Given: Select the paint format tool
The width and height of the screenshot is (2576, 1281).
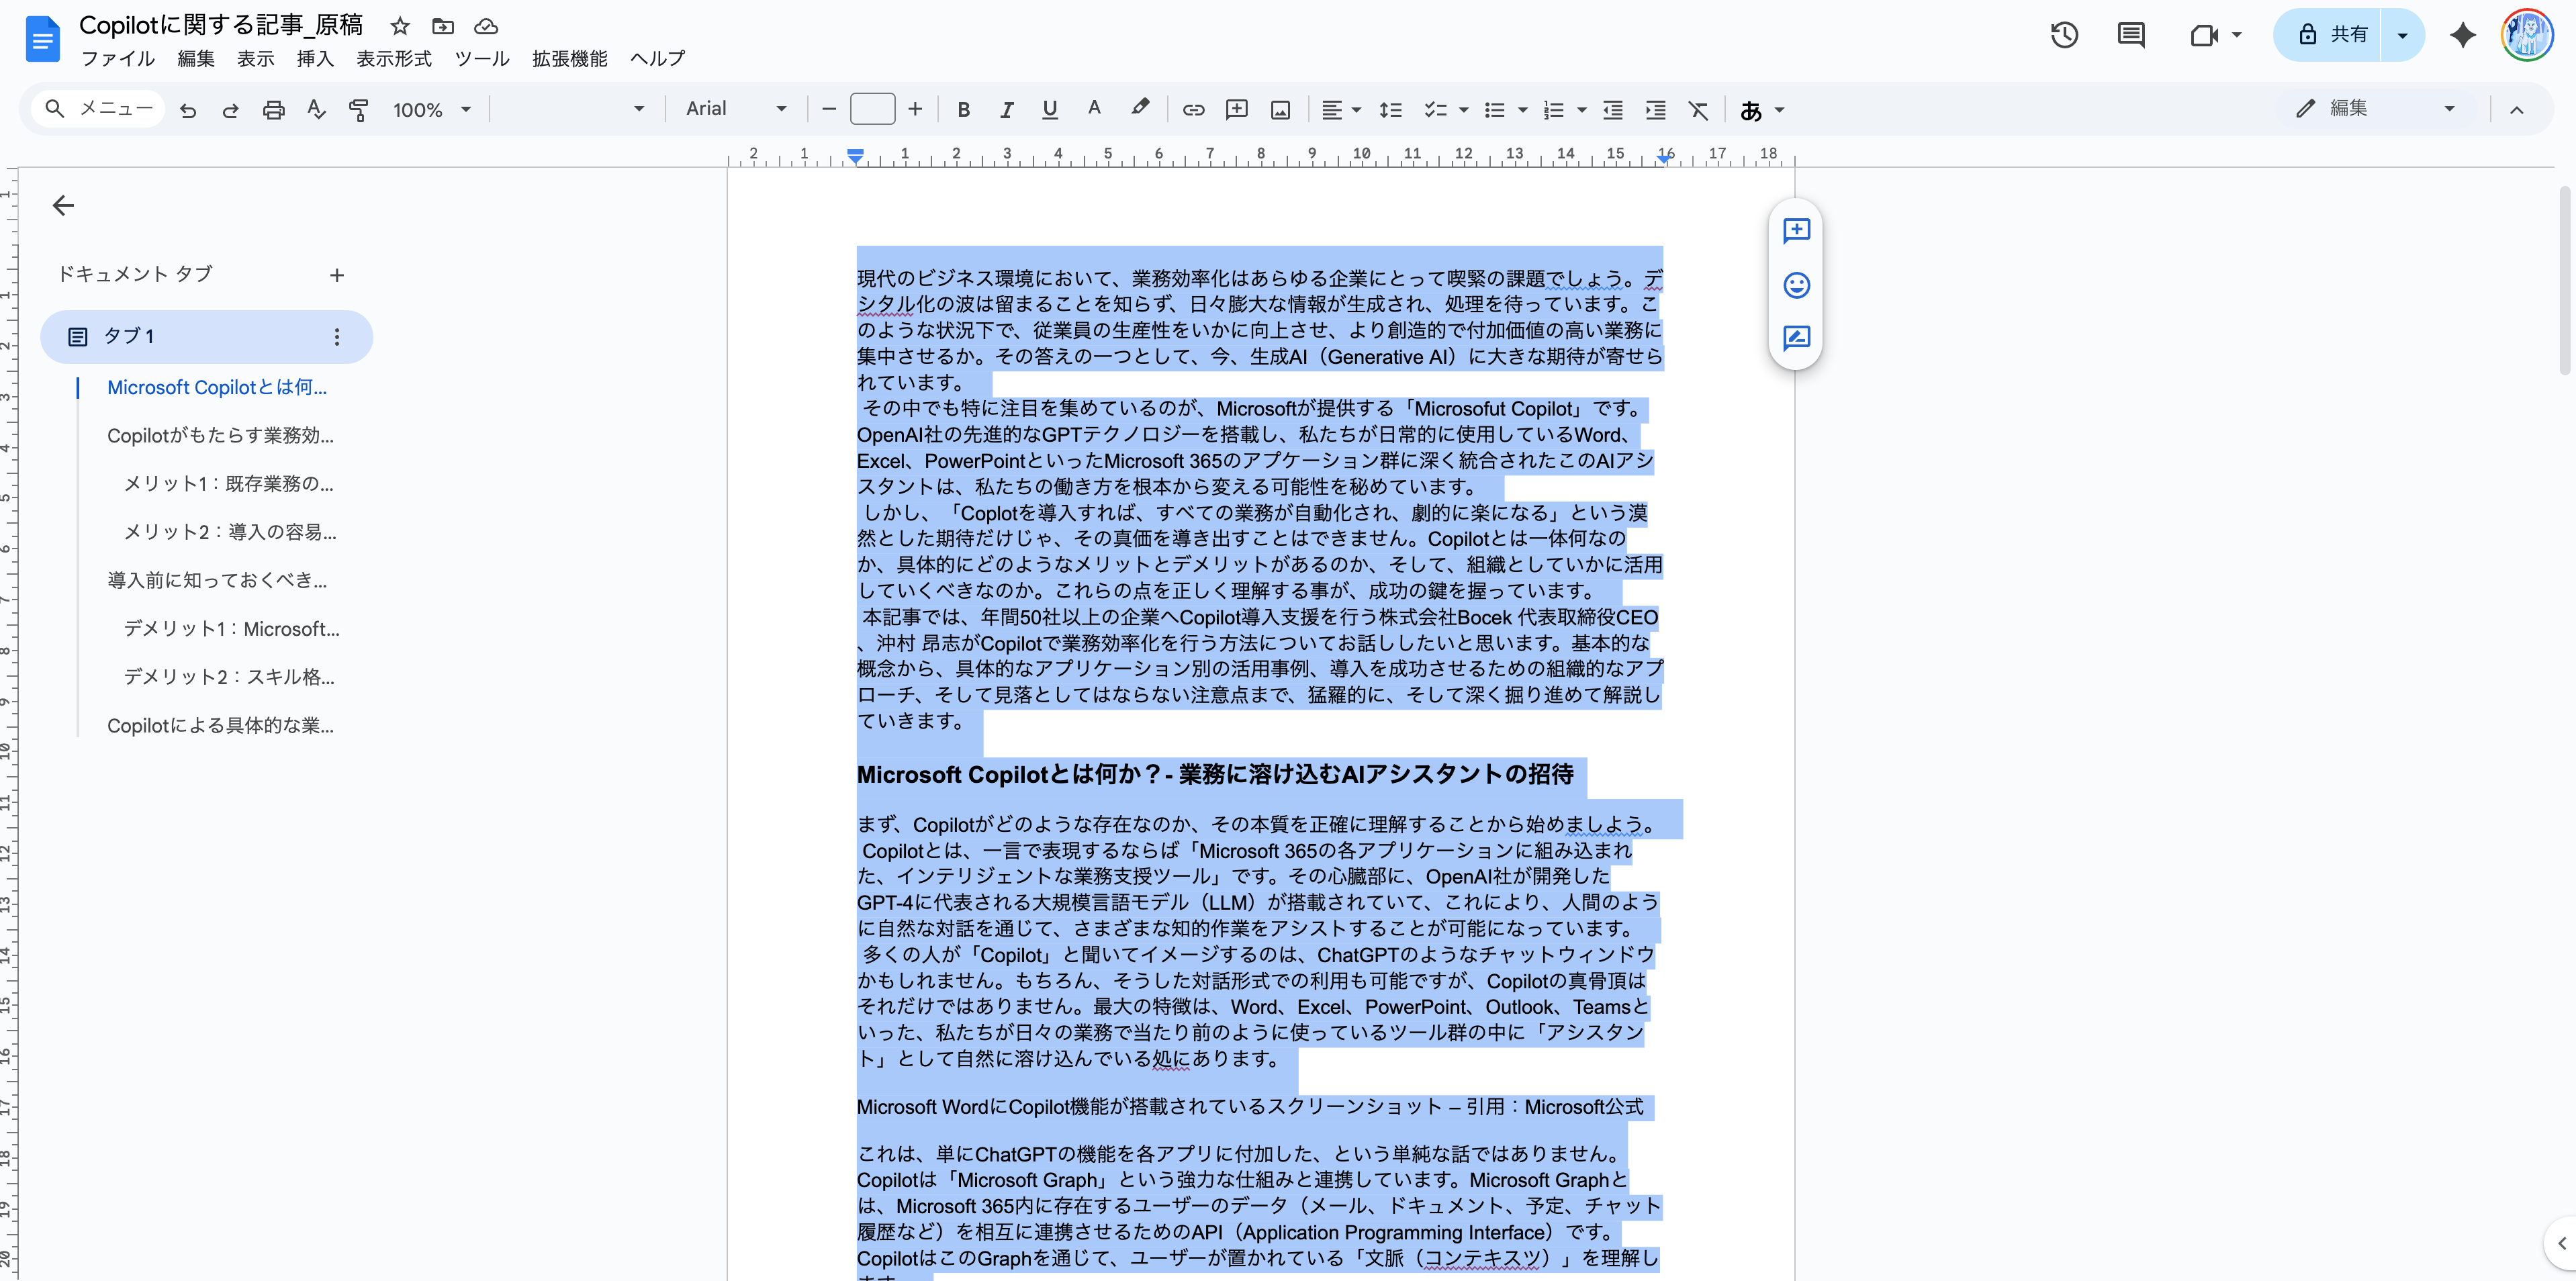Looking at the screenshot, I should [x=359, y=110].
